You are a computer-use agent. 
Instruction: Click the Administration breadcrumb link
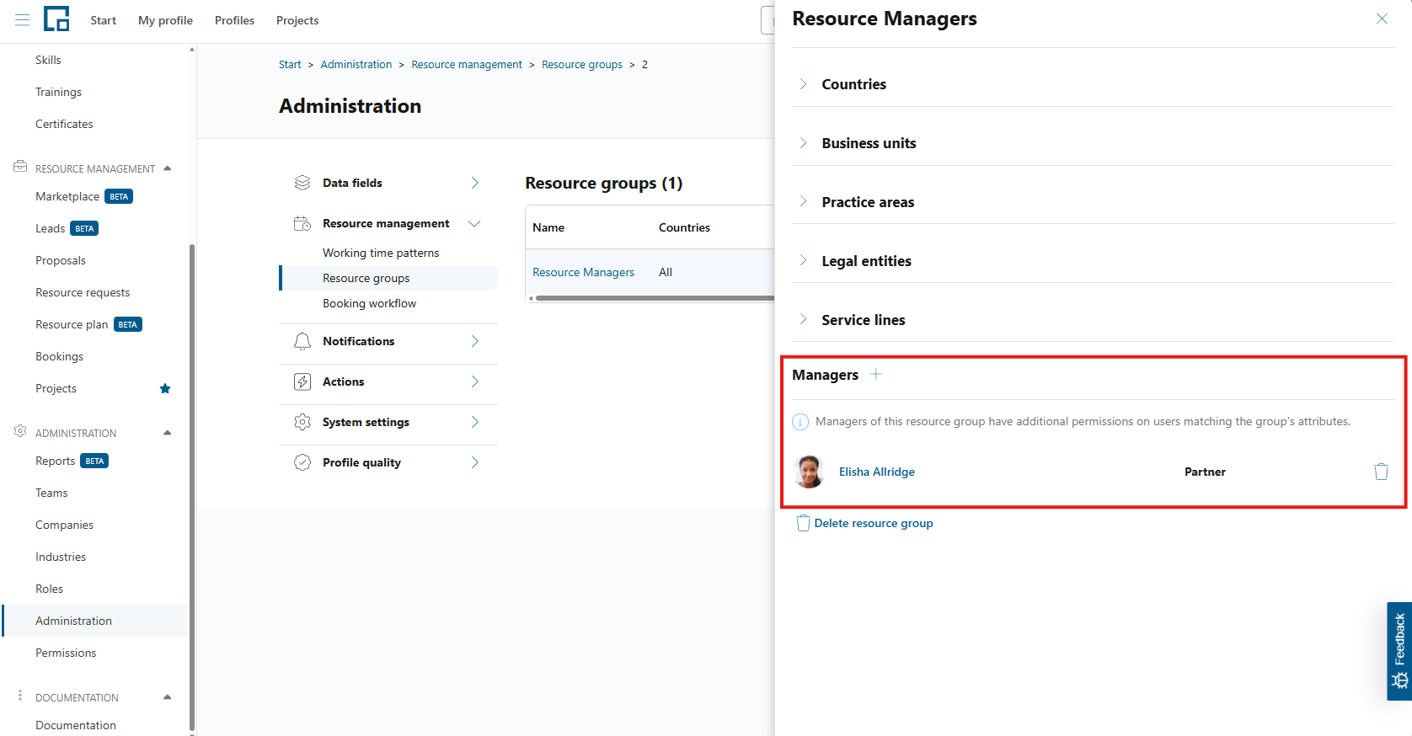(356, 64)
